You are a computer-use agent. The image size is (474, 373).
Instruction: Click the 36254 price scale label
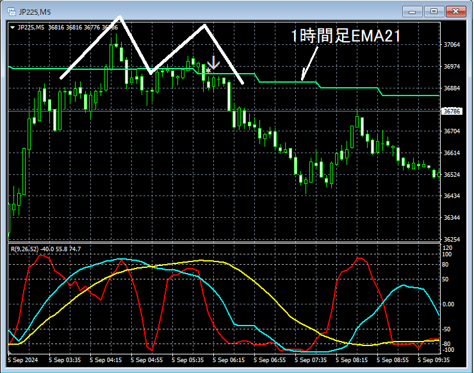(x=452, y=239)
